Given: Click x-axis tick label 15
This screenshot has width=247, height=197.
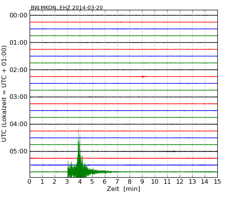Looking at the screenshot, I should coord(217,182).
